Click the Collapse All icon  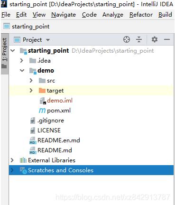(x=139, y=39)
